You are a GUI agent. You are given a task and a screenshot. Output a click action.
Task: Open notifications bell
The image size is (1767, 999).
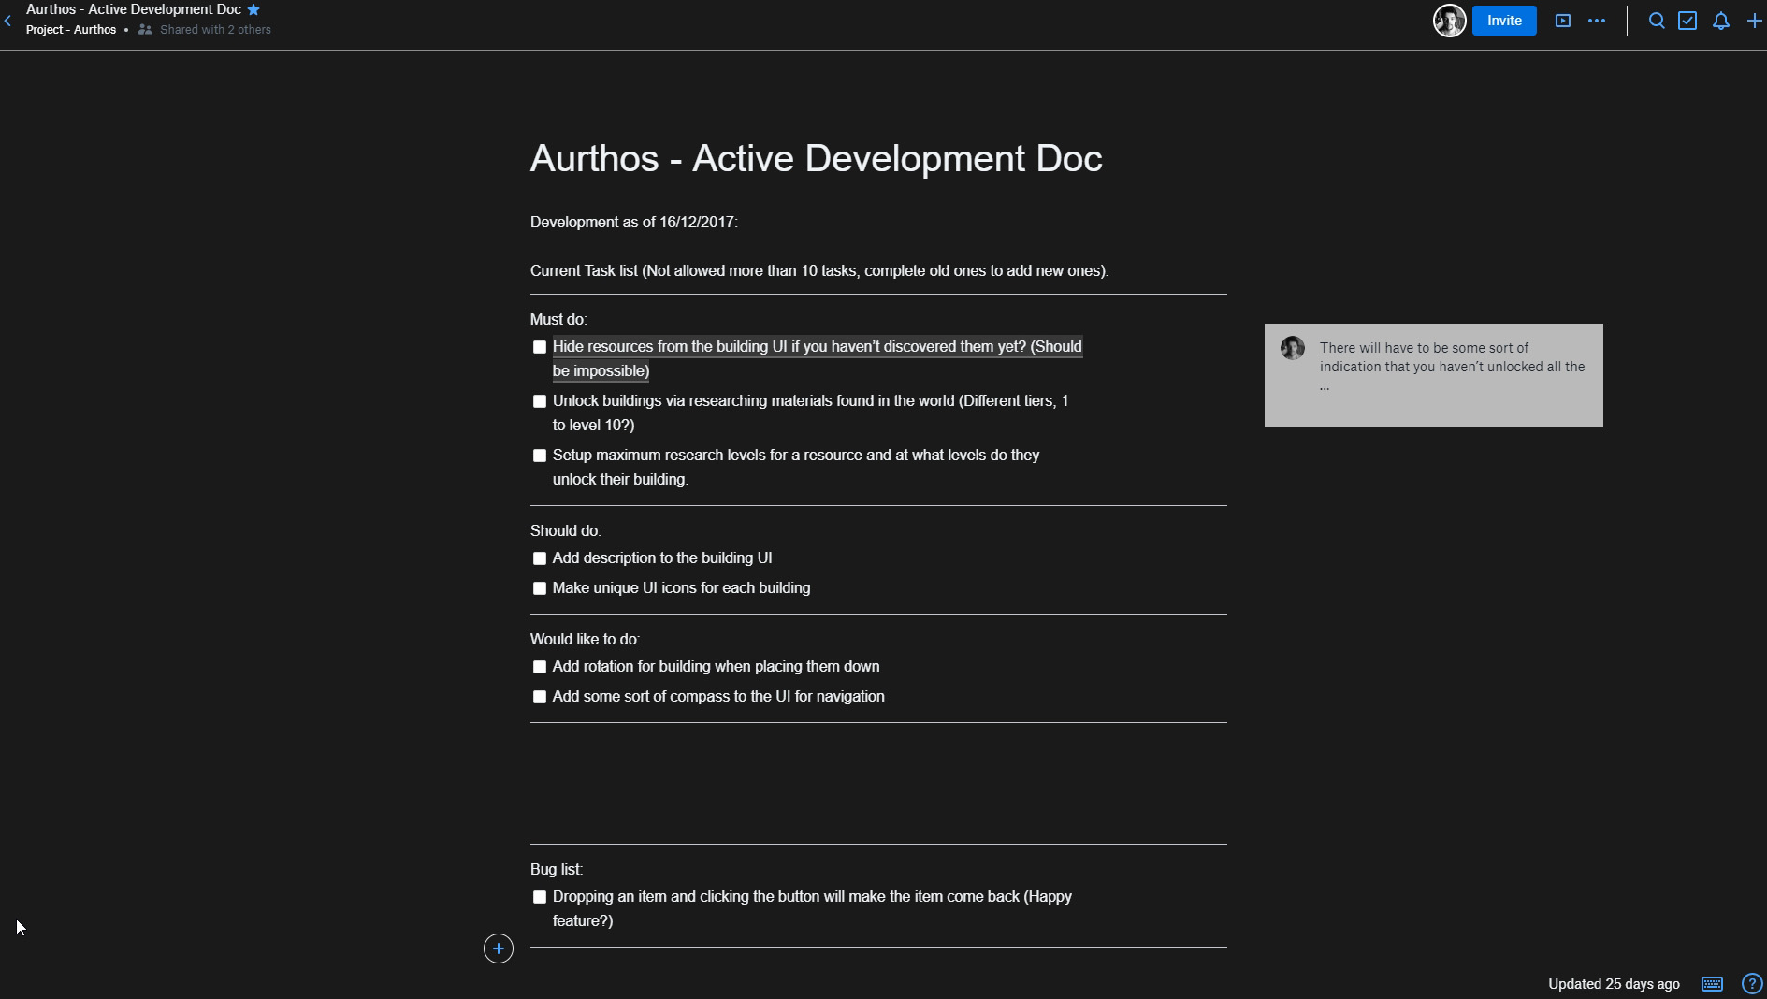tap(1720, 21)
